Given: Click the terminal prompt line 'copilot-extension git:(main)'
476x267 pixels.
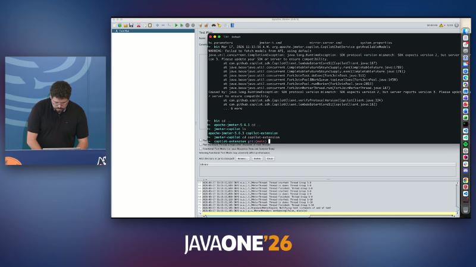Looking at the screenshot, I should point(240,141).
